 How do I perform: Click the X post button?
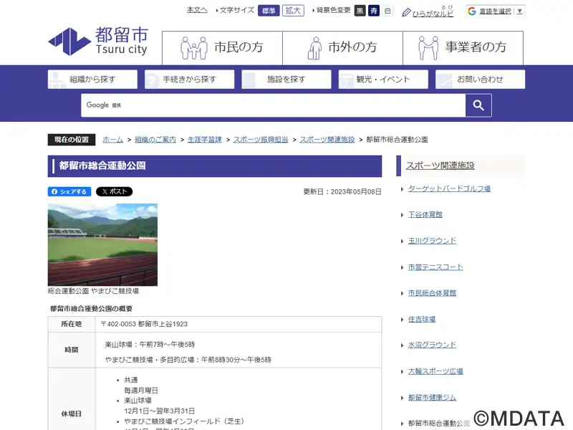(114, 191)
